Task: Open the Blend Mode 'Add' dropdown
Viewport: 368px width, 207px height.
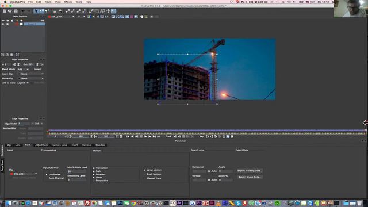Action: click(23, 69)
